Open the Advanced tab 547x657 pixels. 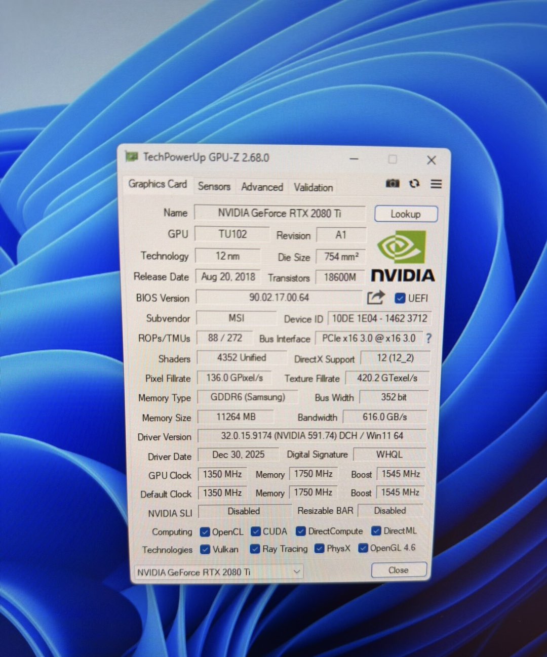(x=262, y=187)
